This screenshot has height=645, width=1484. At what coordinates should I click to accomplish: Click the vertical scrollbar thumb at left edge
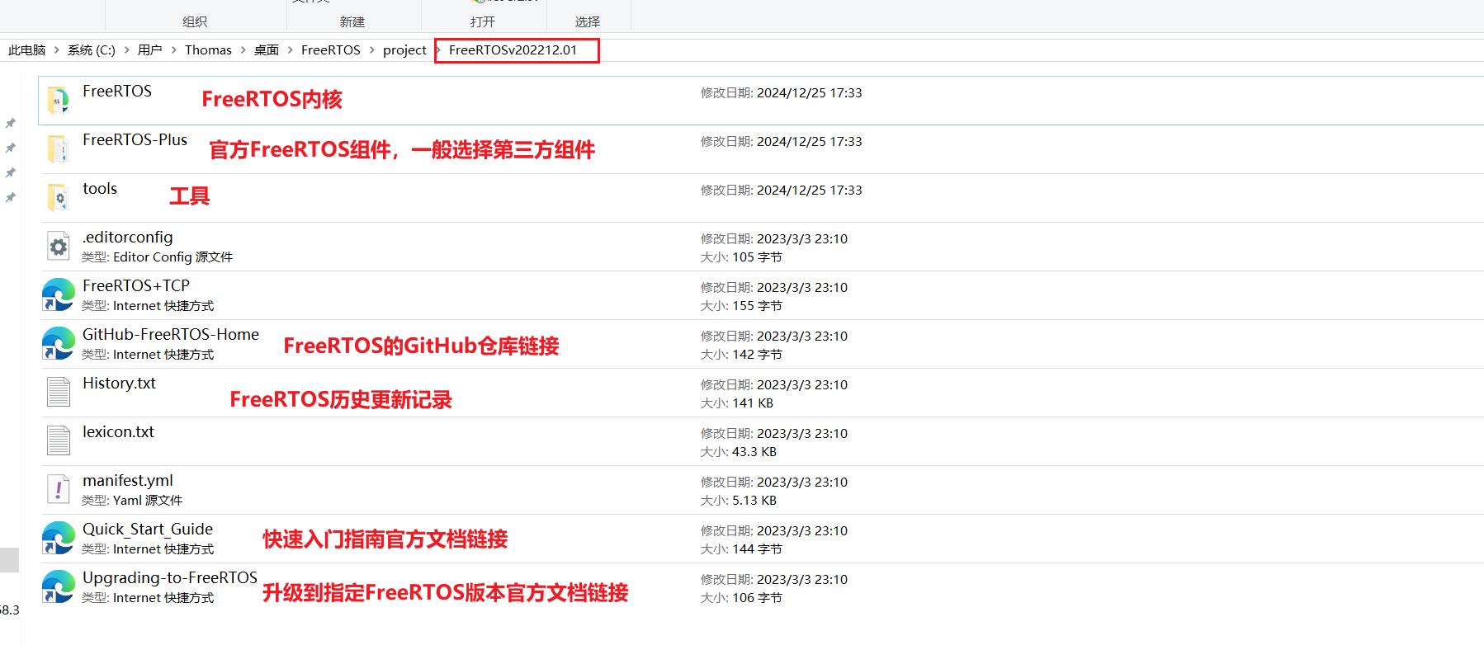pos(9,560)
